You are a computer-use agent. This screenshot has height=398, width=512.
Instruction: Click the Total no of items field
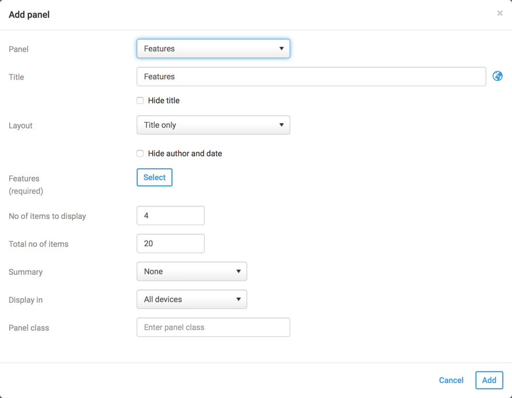(x=170, y=243)
